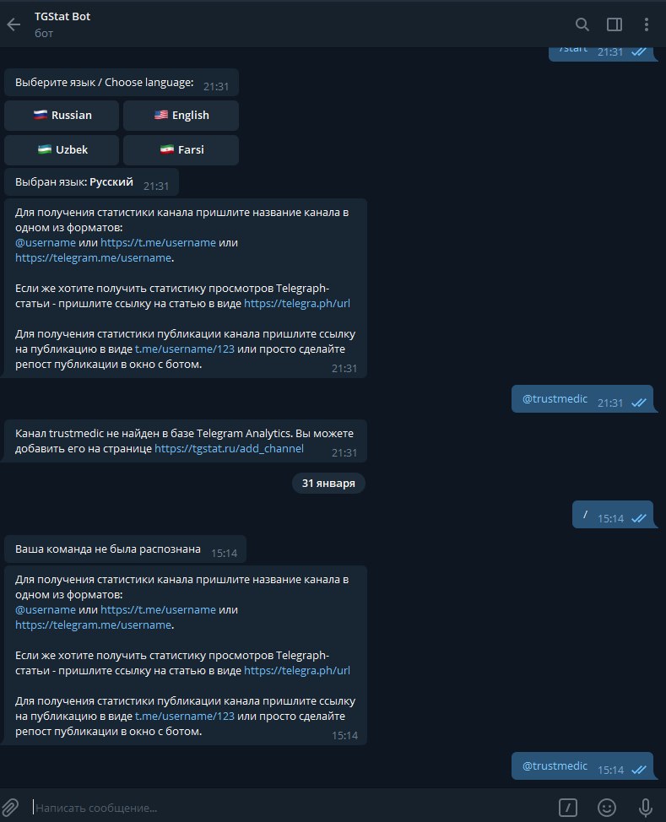Click the last @trustmedic mention
Viewport: 666px width, 822px height.
tap(555, 766)
